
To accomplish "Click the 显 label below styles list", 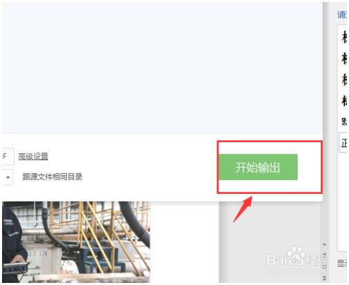I will pos(342,264).
